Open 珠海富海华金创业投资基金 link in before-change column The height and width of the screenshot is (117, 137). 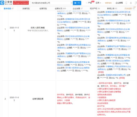pyautogui.click(x=73, y=63)
